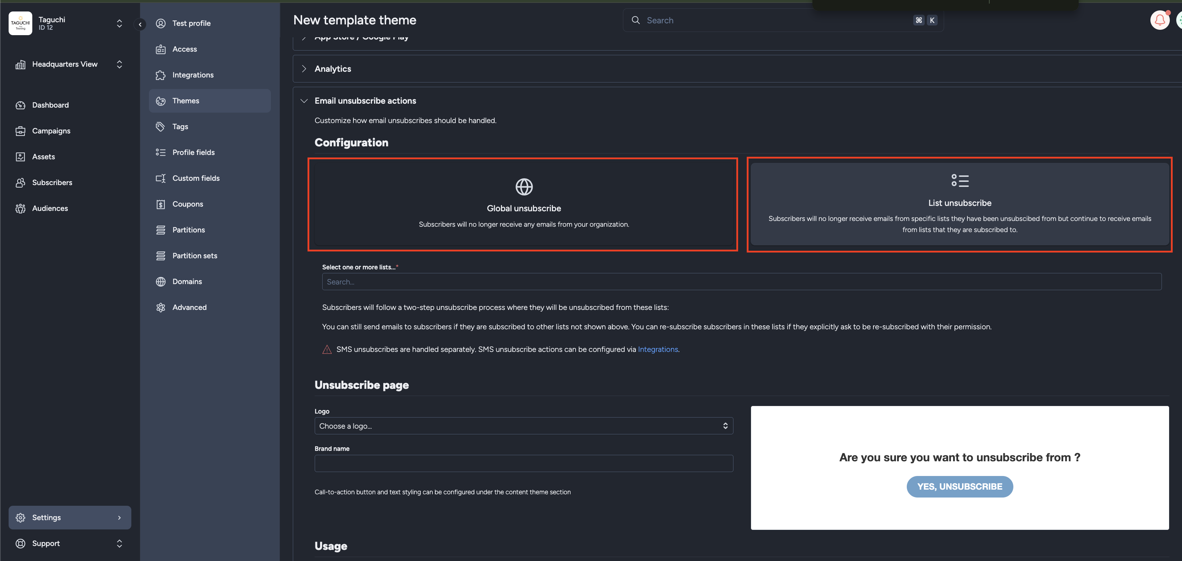Click the Taguchi organization logo
The width and height of the screenshot is (1182, 561).
[20, 23]
